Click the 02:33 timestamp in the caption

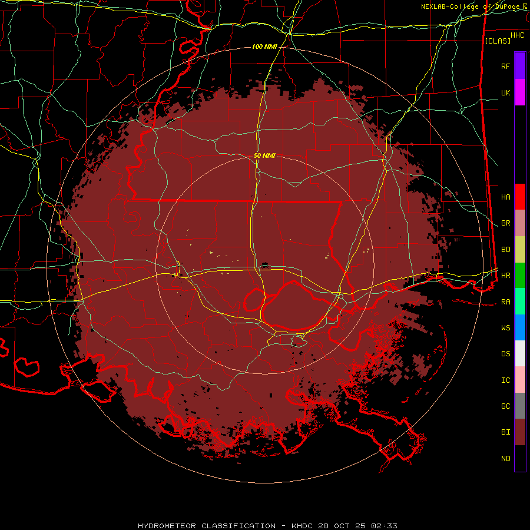[x=384, y=526]
